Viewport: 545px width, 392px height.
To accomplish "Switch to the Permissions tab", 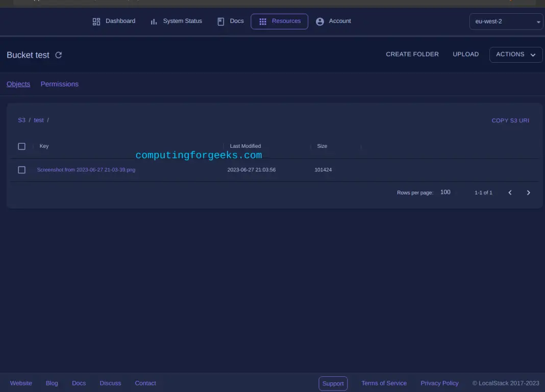I will pyautogui.click(x=60, y=84).
